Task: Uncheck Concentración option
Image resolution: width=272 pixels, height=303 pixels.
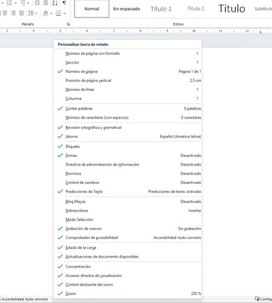Action: coord(128,267)
